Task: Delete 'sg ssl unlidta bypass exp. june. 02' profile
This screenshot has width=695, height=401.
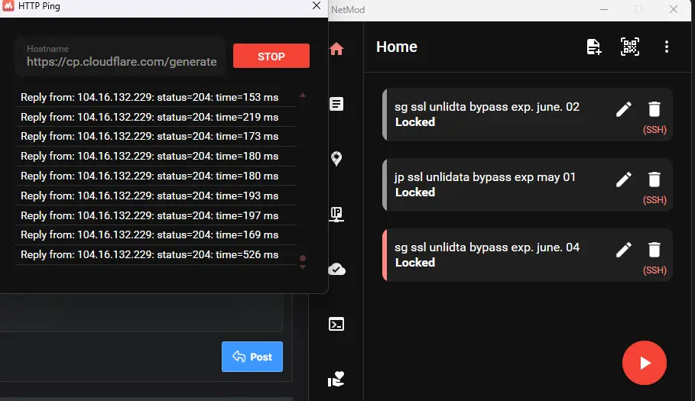Action: pyautogui.click(x=654, y=109)
